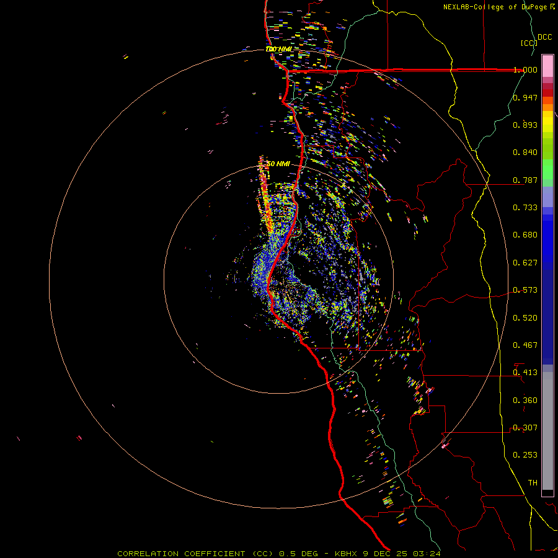Click the 0.680 legend value
Image resolution: width=558 pixels, height=558 pixels.
[x=525, y=235]
